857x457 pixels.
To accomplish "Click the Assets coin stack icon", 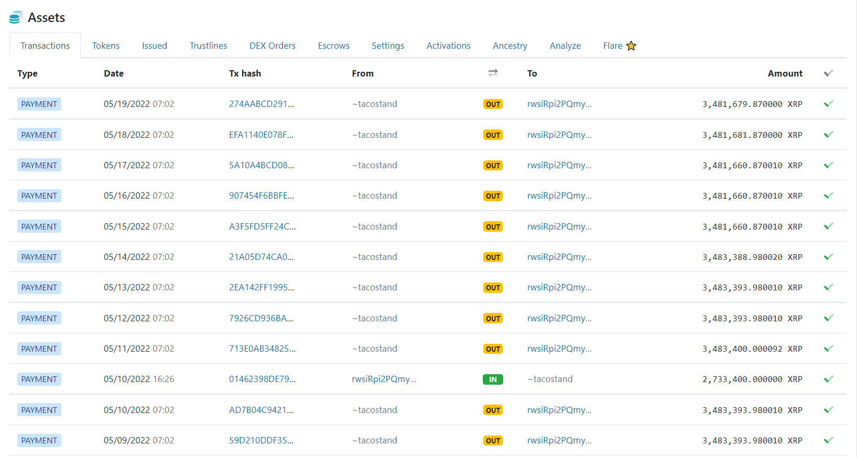I will (16, 17).
